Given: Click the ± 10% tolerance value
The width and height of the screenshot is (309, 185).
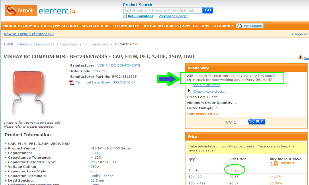Looking at the screenshot, I should pyautogui.click(x=96, y=157).
